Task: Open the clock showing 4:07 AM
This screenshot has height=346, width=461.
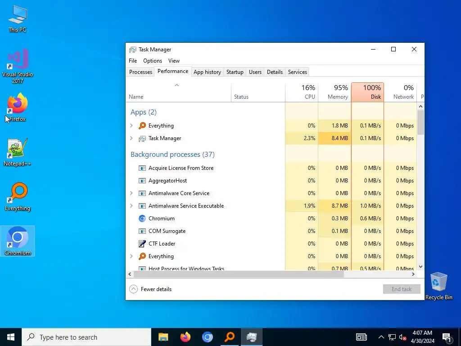Action: coord(422,337)
